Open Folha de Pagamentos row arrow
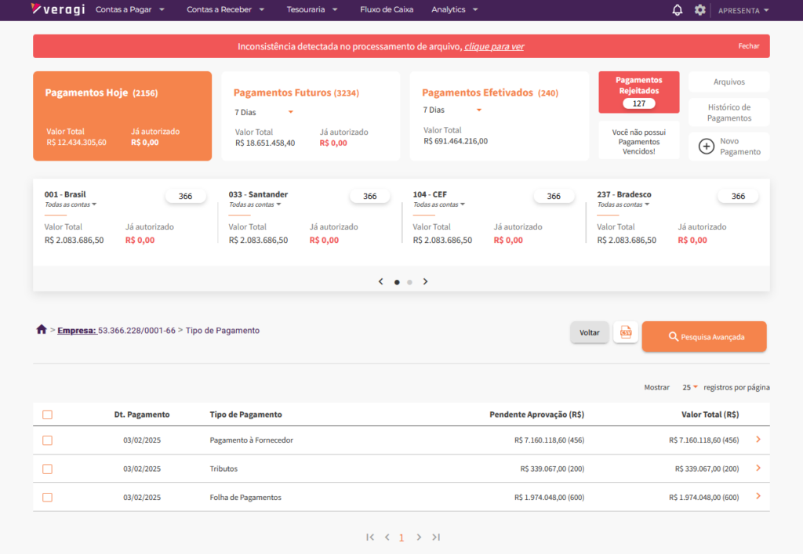The height and width of the screenshot is (554, 803). (758, 496)
